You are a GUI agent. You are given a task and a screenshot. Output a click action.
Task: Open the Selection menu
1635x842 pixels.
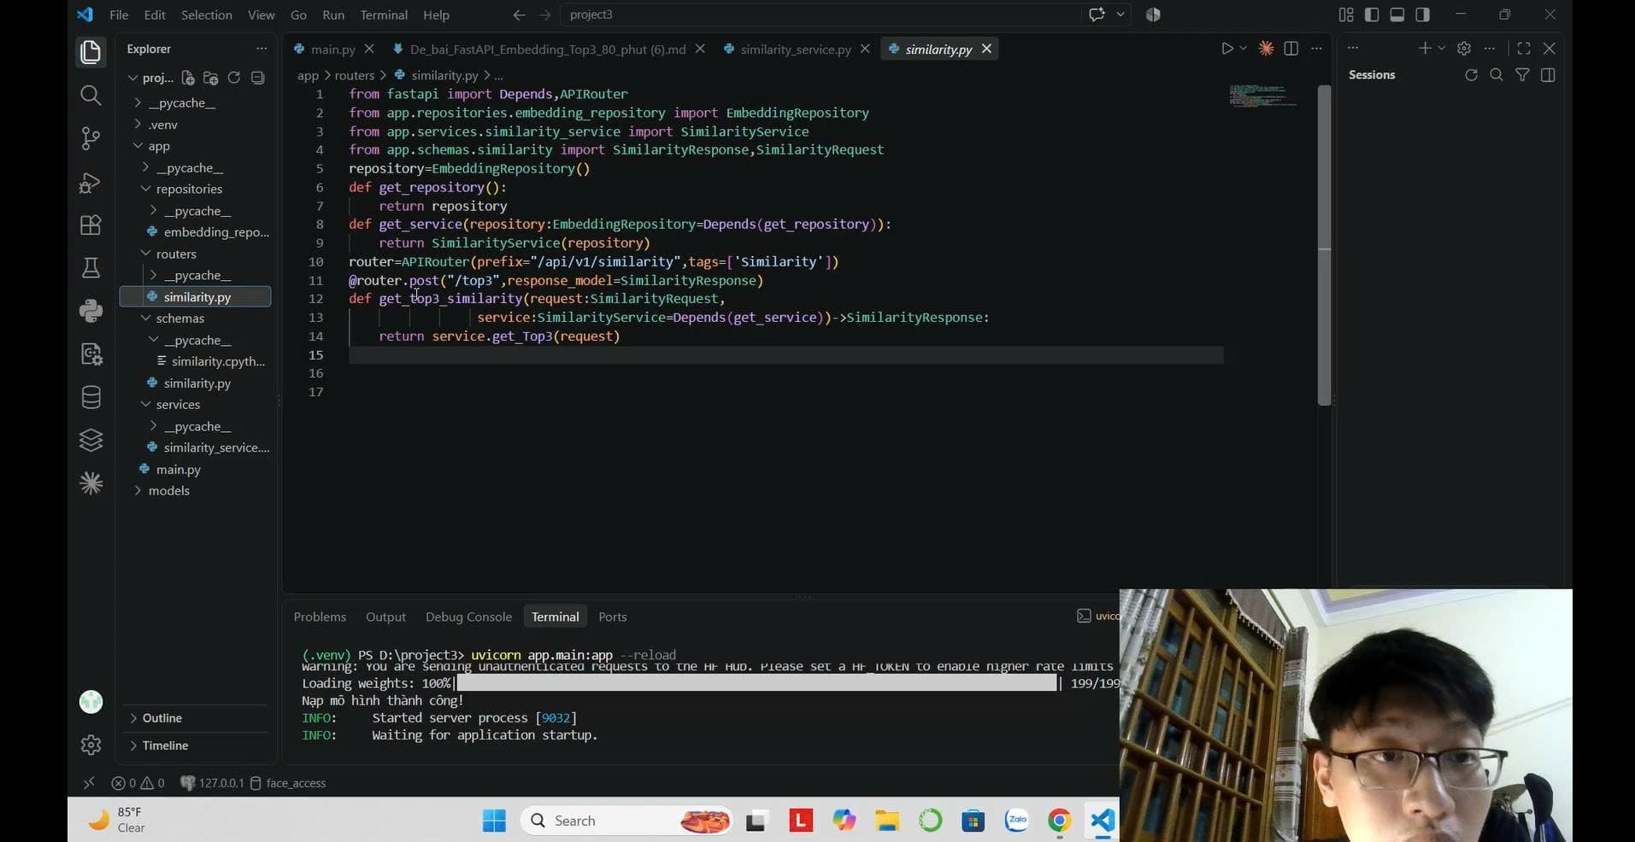click(206, 15)
